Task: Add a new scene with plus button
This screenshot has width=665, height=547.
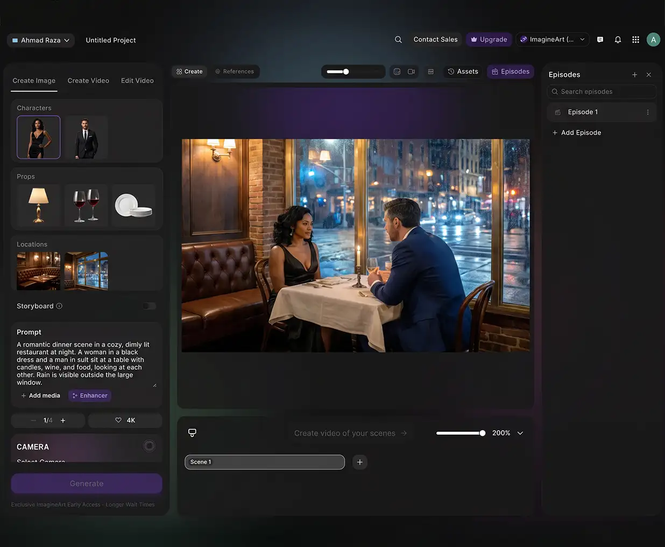Action: [x=360, y=462]
